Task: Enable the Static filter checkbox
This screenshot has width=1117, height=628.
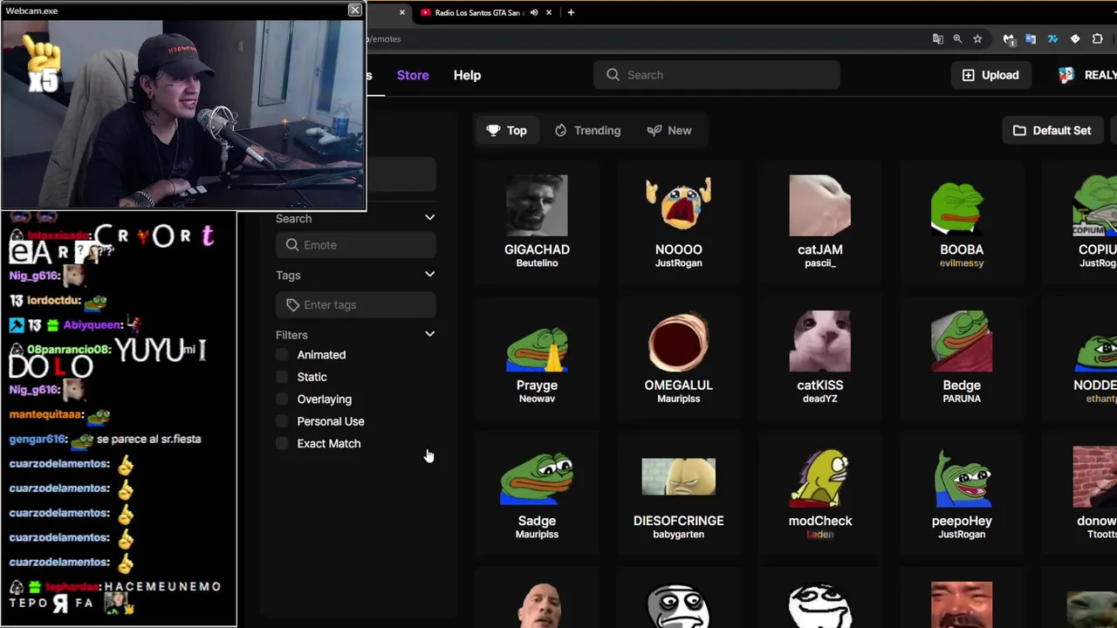Action: (282, 377)
